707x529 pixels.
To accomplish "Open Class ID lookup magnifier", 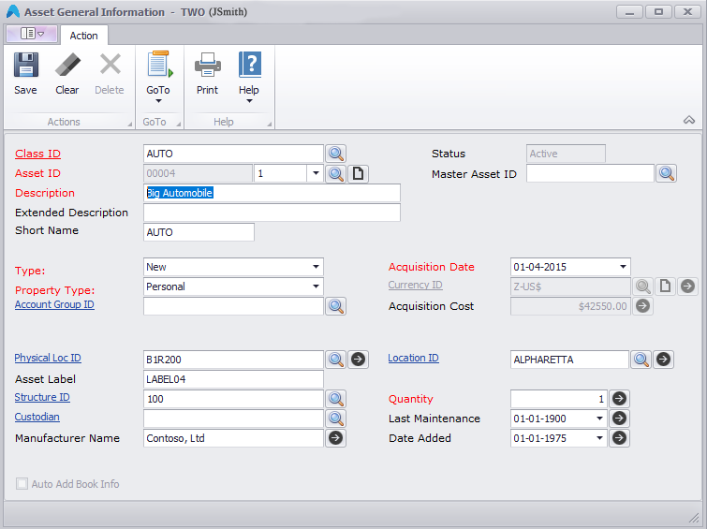I will [336, 154].
